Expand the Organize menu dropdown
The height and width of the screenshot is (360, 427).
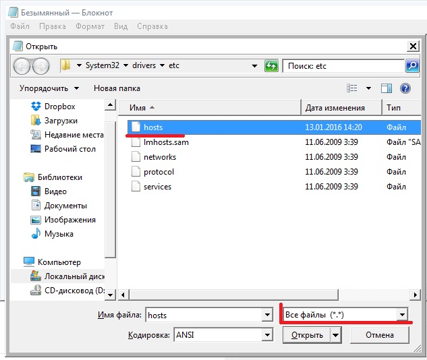point(49,88)
